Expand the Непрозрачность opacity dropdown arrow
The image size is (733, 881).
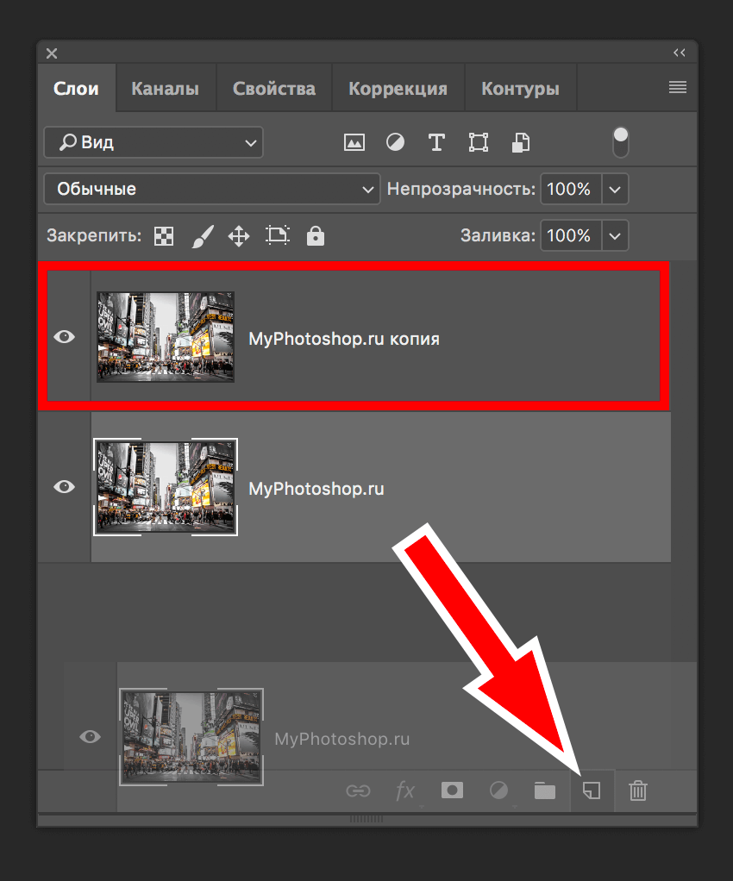pos(614,189)
